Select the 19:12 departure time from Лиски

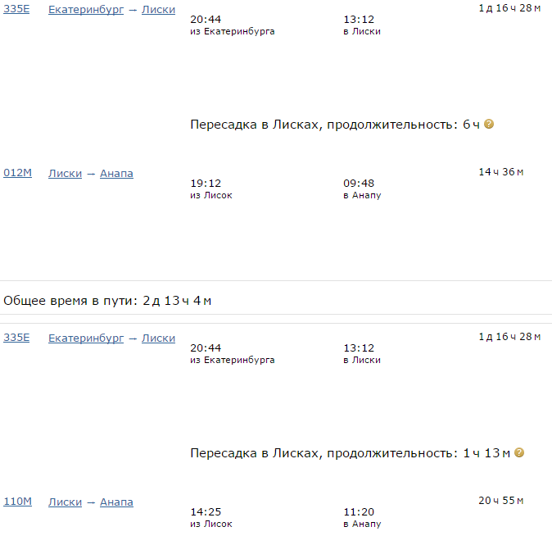(206, 184)
